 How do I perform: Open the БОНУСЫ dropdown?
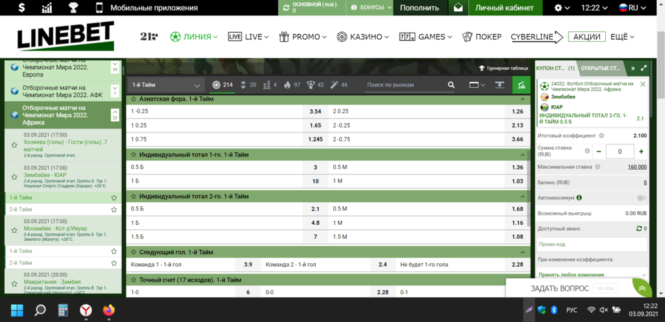(x=371, y=7)
